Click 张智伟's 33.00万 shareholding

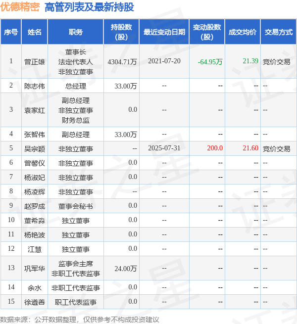tap(126, 135)
